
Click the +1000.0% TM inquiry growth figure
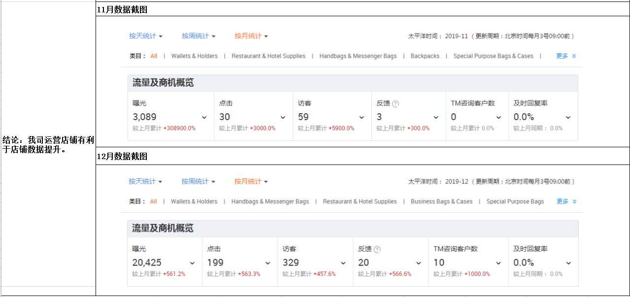[x=477, y=274]
